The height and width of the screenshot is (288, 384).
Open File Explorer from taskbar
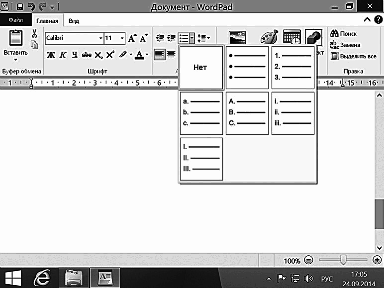point(74,278)
